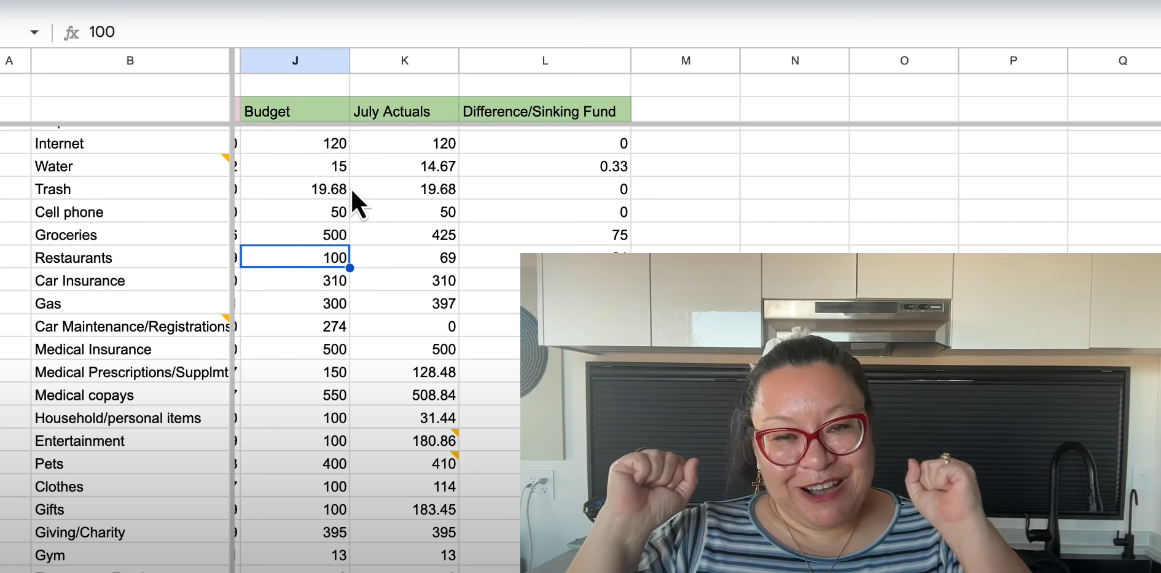The image size is (1161, 573).
Task: Select the Difference/Sinking Fund header cell
Action: (x=544, y=111)
